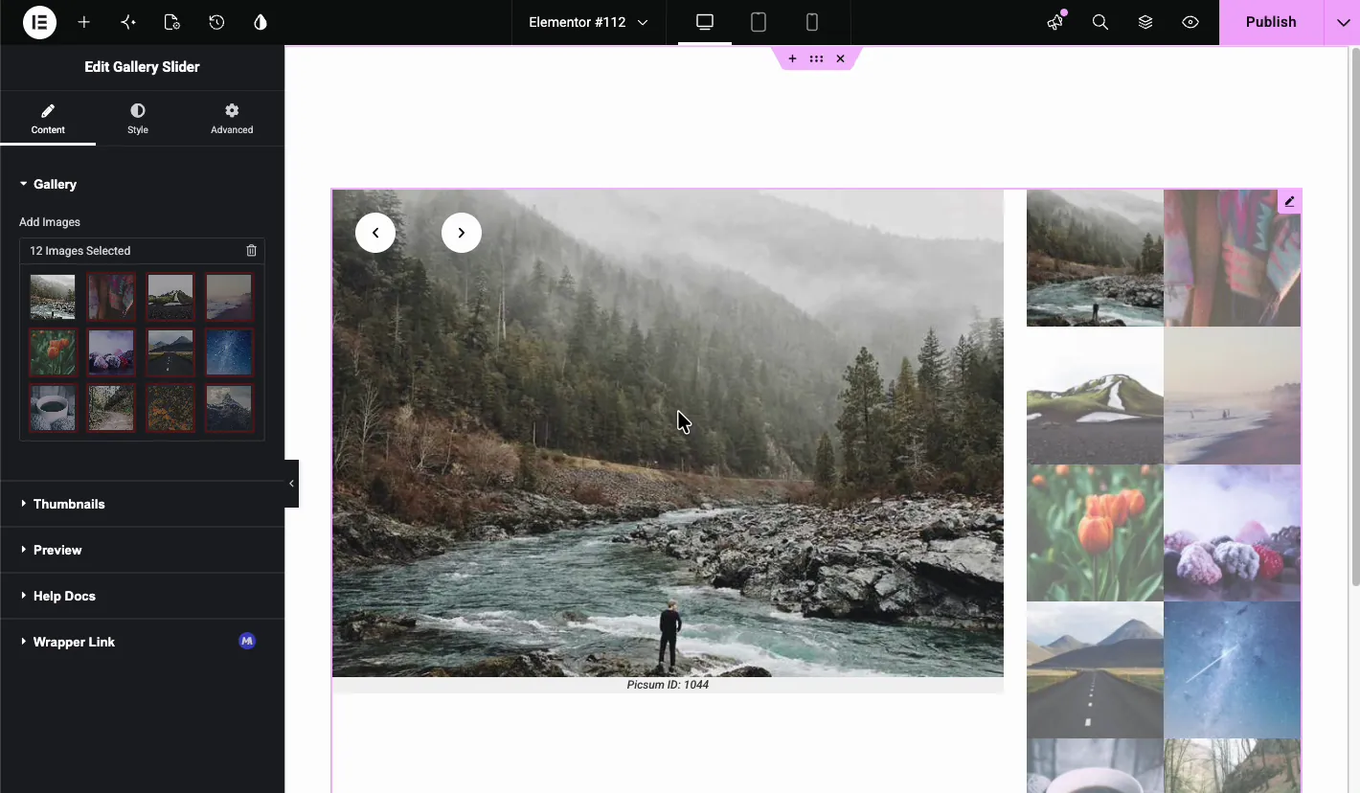Screen dimensions: 1360x793
Task: Switch to the Advanced tab
Action: 232,119
